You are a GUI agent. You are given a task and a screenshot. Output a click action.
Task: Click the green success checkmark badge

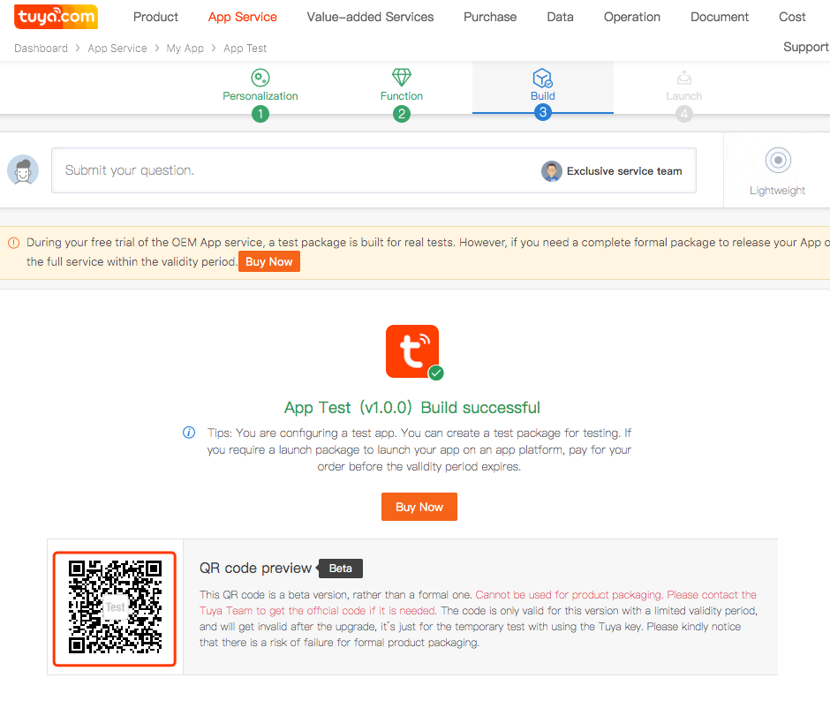point(435,373)
